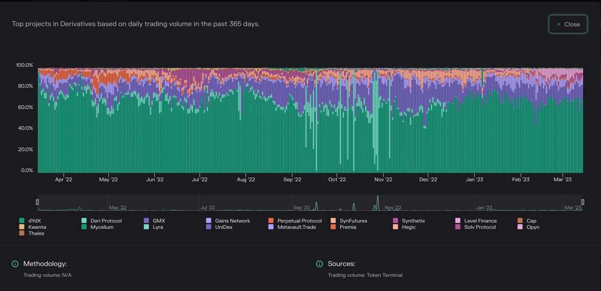
Task: Toggle the UniDex legend entry
Action: [224, 227]
